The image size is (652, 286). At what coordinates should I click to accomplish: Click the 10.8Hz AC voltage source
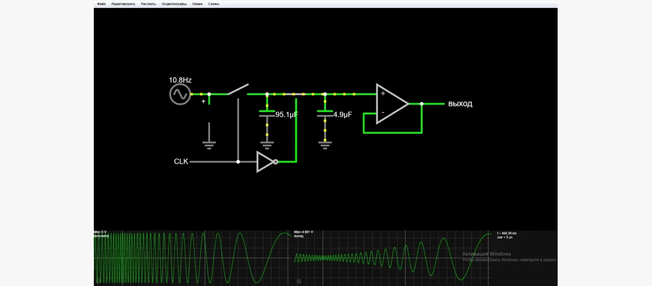click(180, 94)
